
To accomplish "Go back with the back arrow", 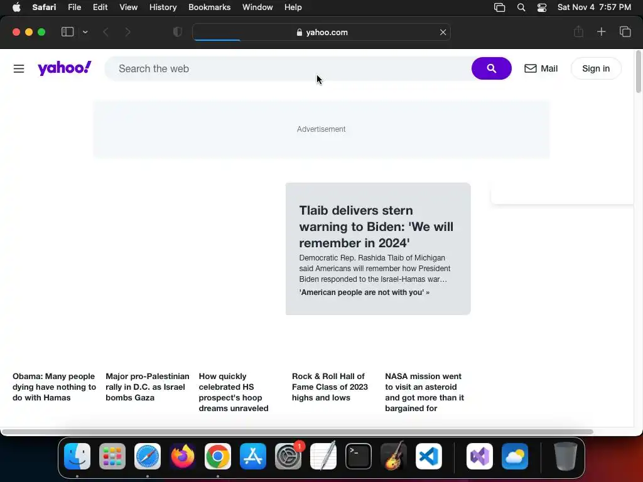I will coord(105,32).
